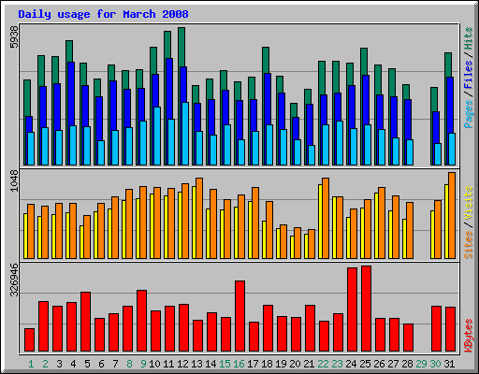Click the 'Visits' legend label

click(469, 204)
